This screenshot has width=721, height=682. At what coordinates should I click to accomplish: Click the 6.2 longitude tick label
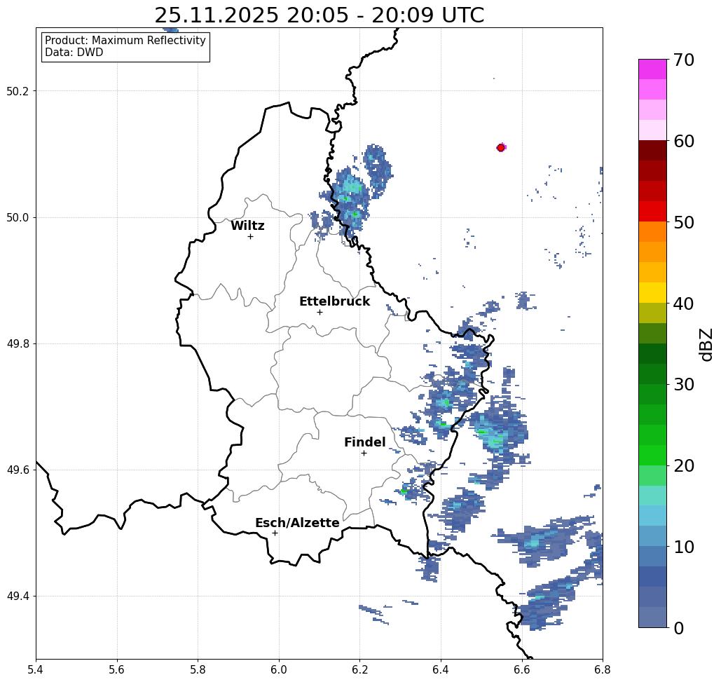tap(360, 670)
